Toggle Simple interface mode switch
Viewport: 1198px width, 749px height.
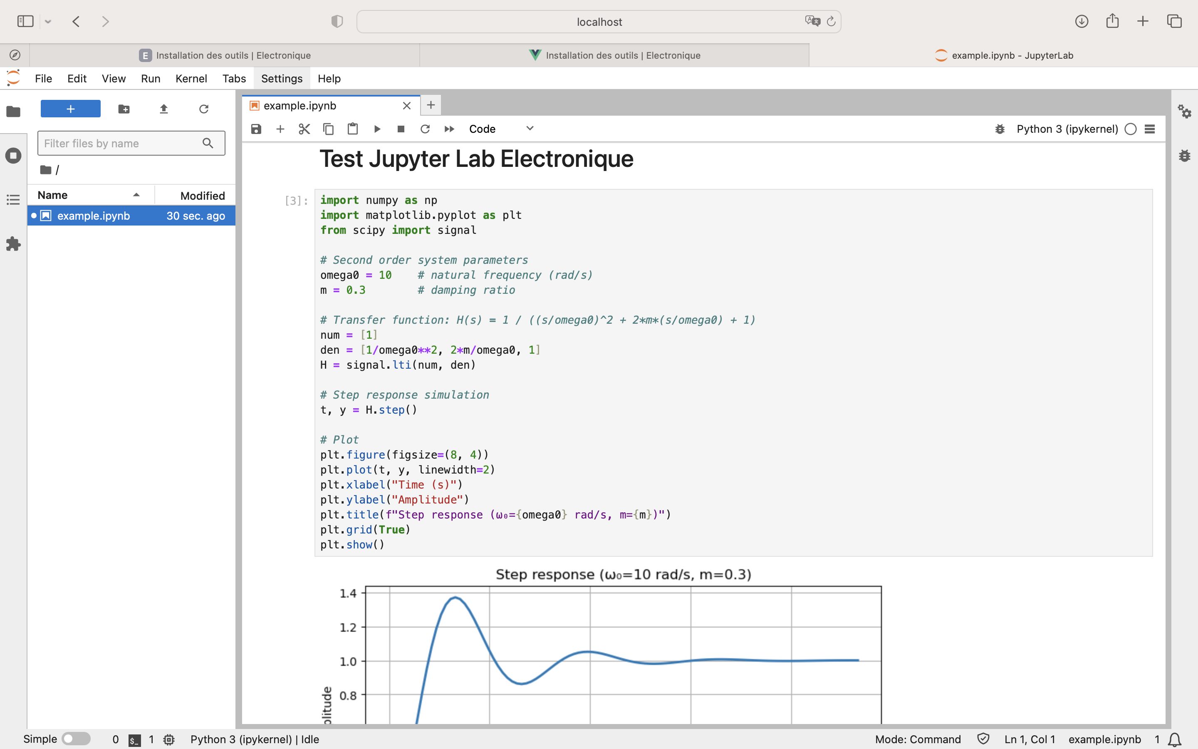coord(76,739)
